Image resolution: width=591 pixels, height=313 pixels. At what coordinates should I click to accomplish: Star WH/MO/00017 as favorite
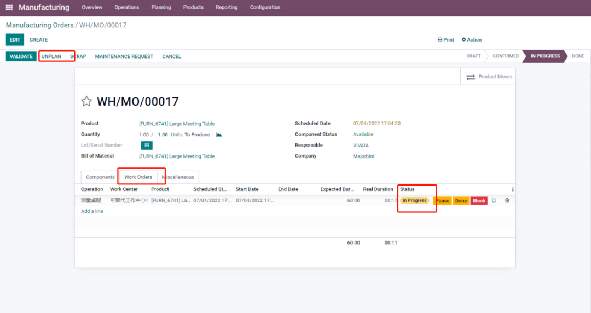pyautogui.click(x=86, y=101)
